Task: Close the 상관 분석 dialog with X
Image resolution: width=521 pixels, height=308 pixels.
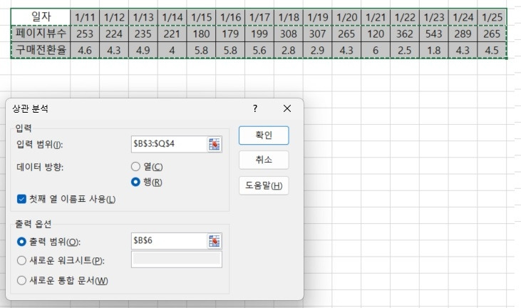Action: coord(287,108)
